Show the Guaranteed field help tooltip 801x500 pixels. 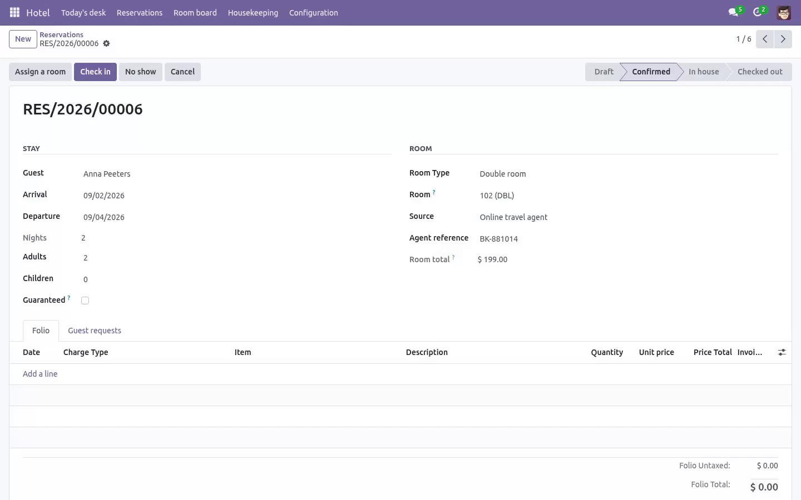[x=69, y=298]
